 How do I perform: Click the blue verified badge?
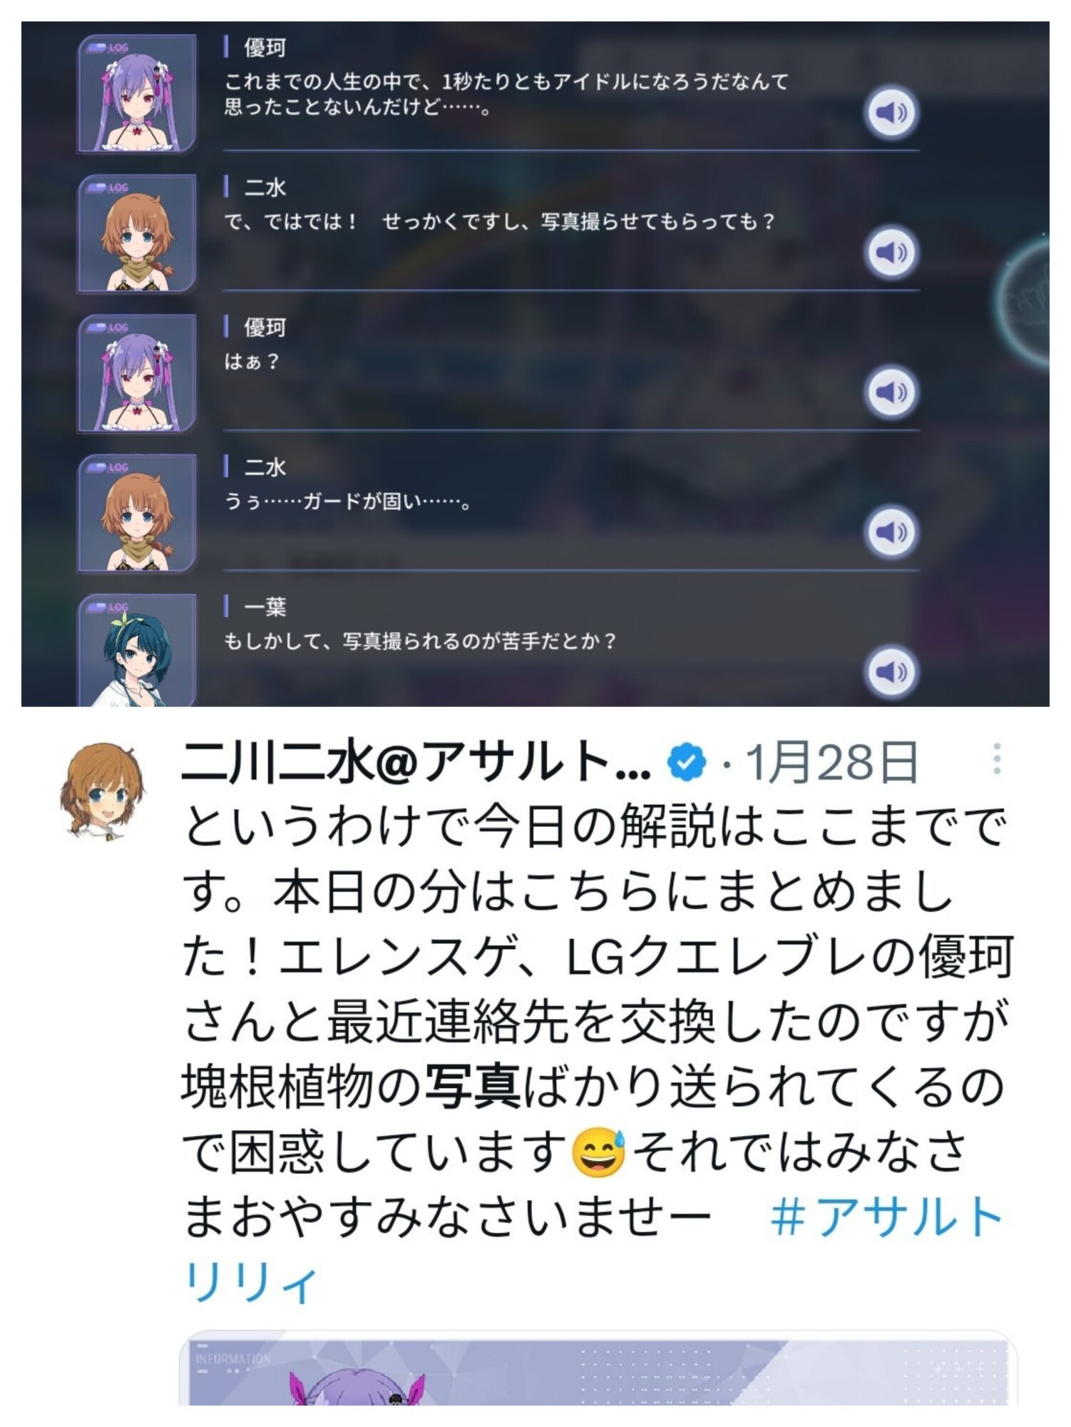686,762
